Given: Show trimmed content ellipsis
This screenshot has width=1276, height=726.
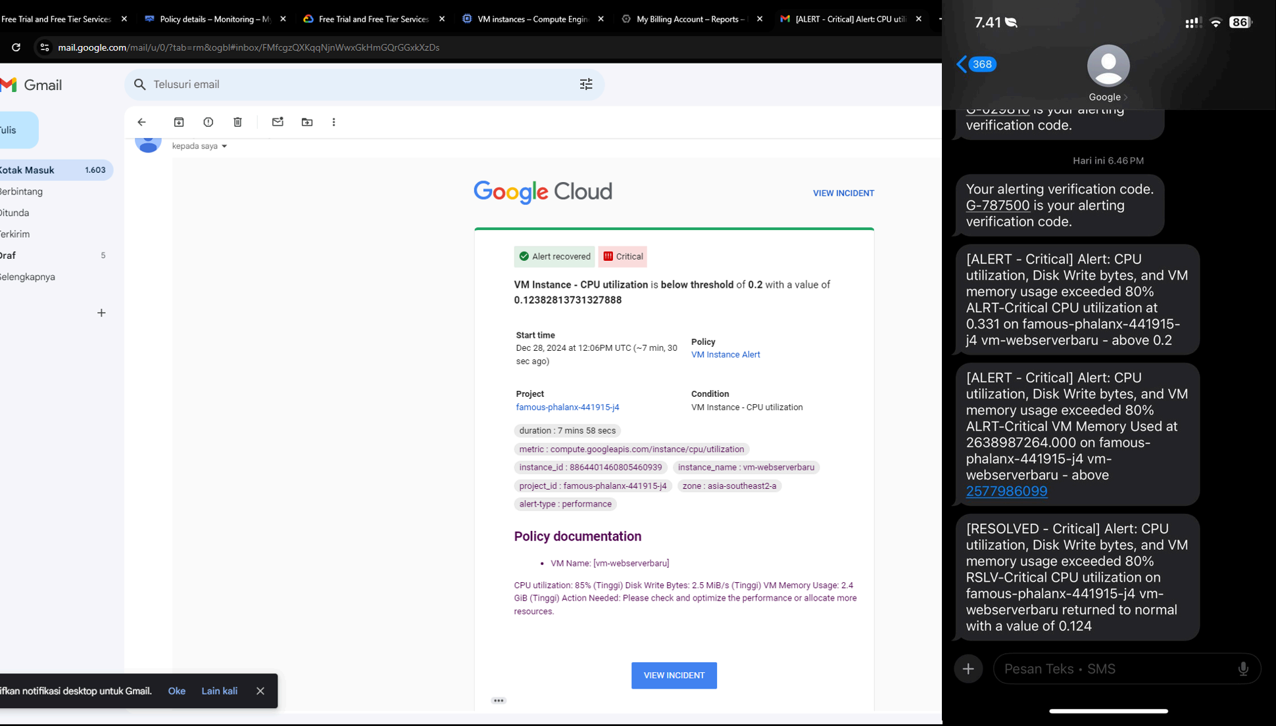Looking at the screenshot, I should (499, 700).
